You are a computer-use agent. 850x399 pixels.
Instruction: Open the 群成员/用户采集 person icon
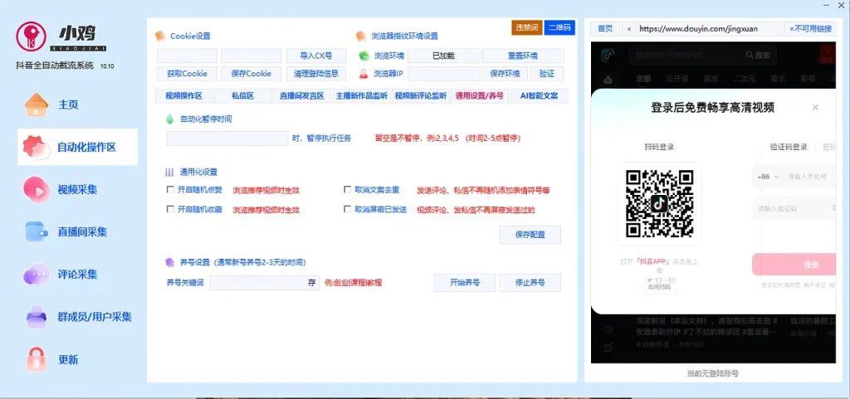pyautogui.click(x=37, y=317)
